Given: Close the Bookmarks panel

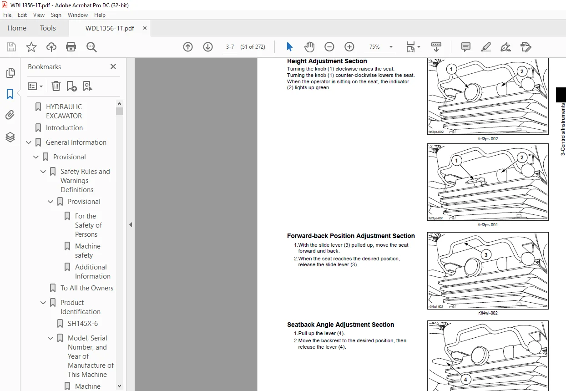Looking at the screenshot, I should click(113, 66).
